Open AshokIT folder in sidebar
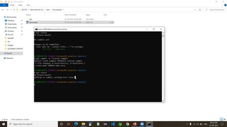The width and height of the screenshot is (227, 127). click(x=11, y=38)
